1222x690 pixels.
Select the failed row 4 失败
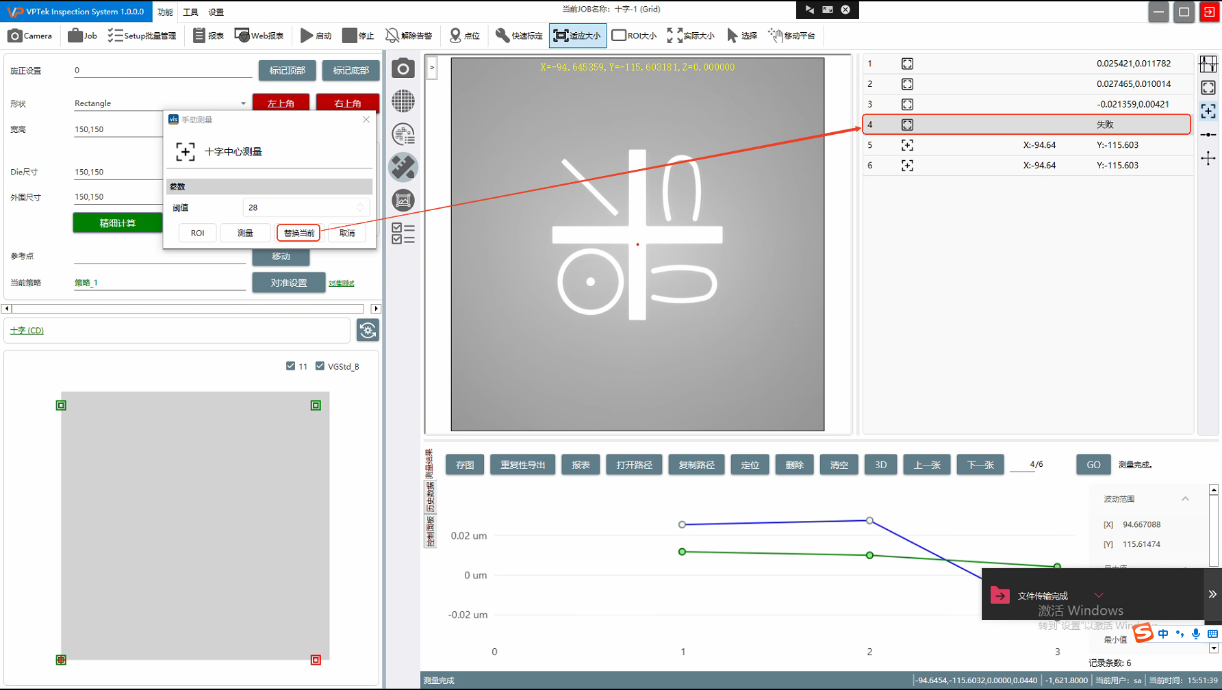tap(1027, 125)
